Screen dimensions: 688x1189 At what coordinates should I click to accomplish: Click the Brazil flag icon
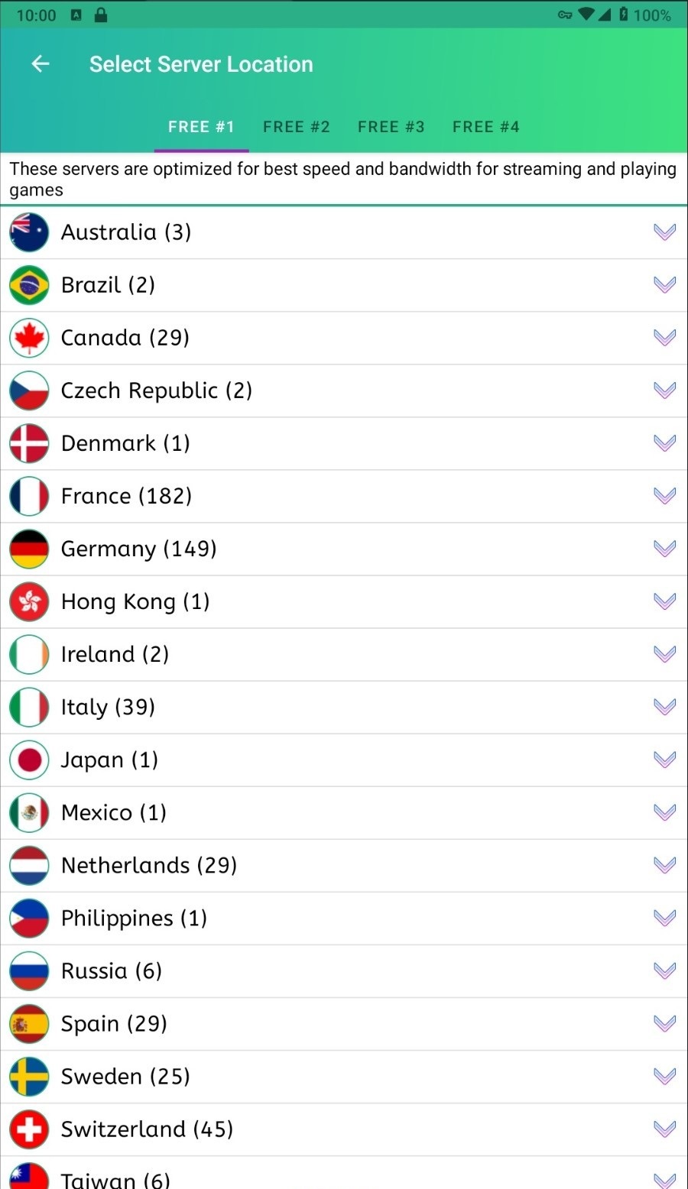coord(29,285)
